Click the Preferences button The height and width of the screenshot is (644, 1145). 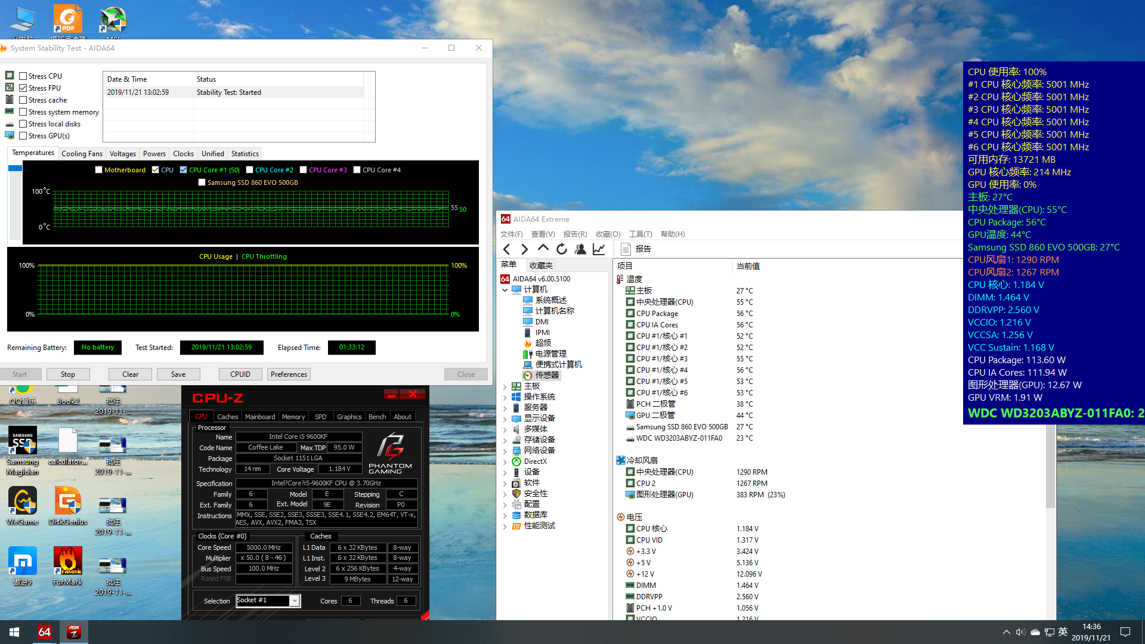tap(289, 374)
